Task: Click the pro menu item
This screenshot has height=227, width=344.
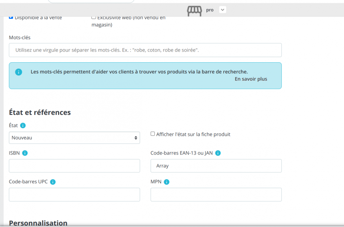Action: [x=210, y=10]
